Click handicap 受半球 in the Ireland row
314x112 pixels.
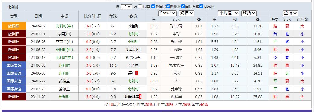(176, 89)
